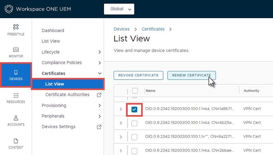The width and height of the screenshot is (273, 155).
Task: Check the CN=2bbae certificate checkbox
Action: [x=134, y=151]
